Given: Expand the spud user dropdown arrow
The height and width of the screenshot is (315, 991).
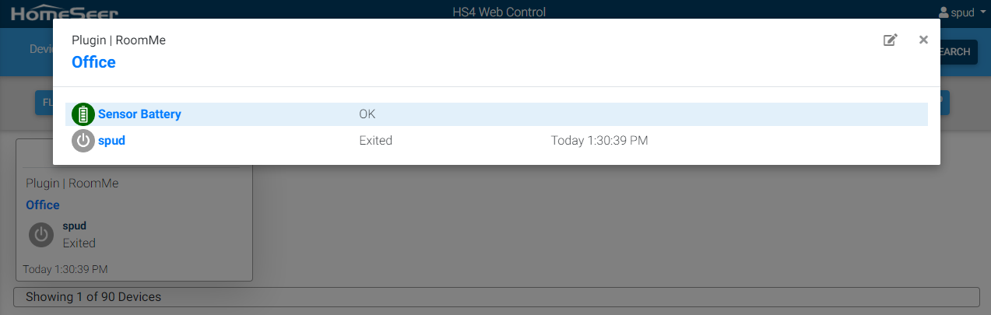Looking at the screenshot, I should pos(982,13).
